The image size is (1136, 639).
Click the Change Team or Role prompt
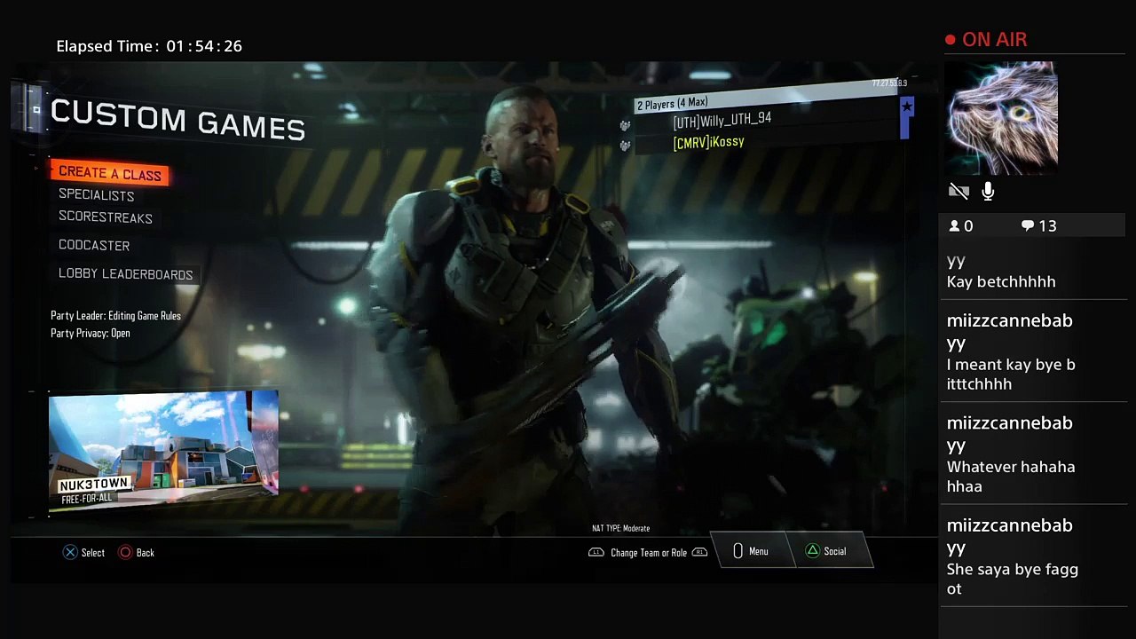point(649,553)
